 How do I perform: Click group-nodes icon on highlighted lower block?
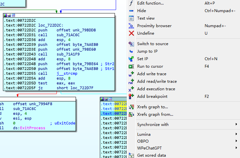(x=110, y=99)
